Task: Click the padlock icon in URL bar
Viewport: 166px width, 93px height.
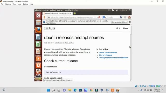Action: click(49, 17)
